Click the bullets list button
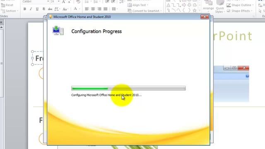 [x=87, y=2]
